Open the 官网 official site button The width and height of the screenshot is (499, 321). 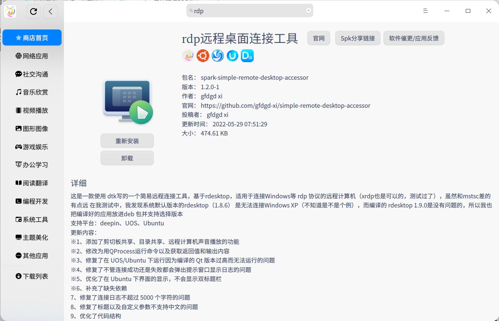click(x=318, y=38)
